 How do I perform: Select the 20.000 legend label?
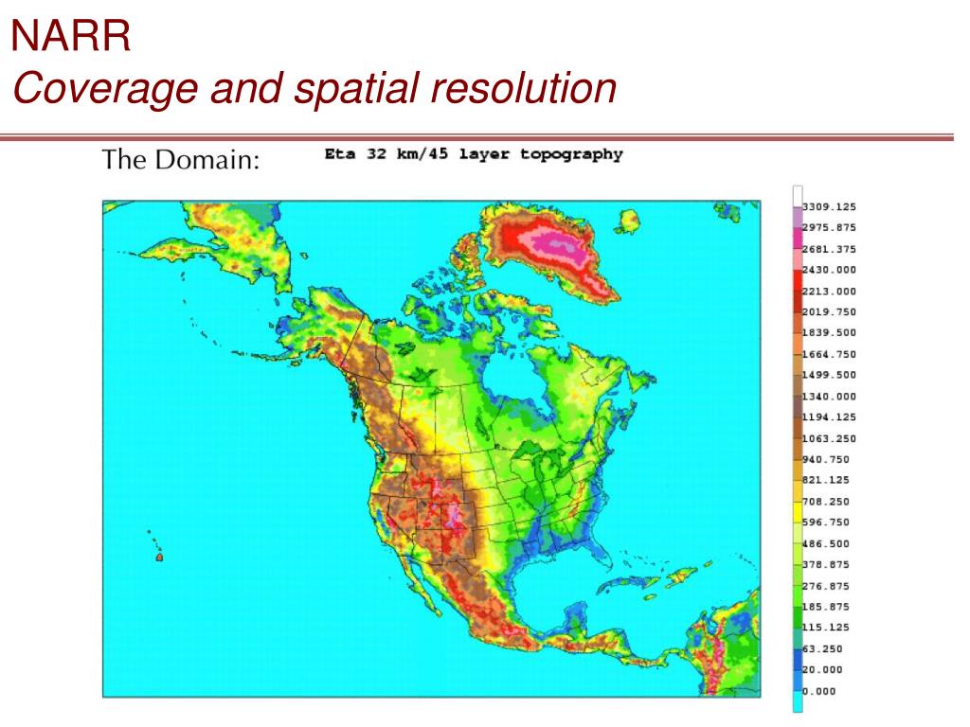pos(822,669)
